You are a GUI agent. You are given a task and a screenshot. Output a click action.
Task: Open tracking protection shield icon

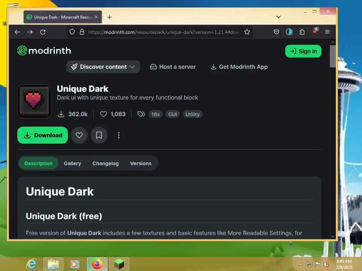(72, 32)
